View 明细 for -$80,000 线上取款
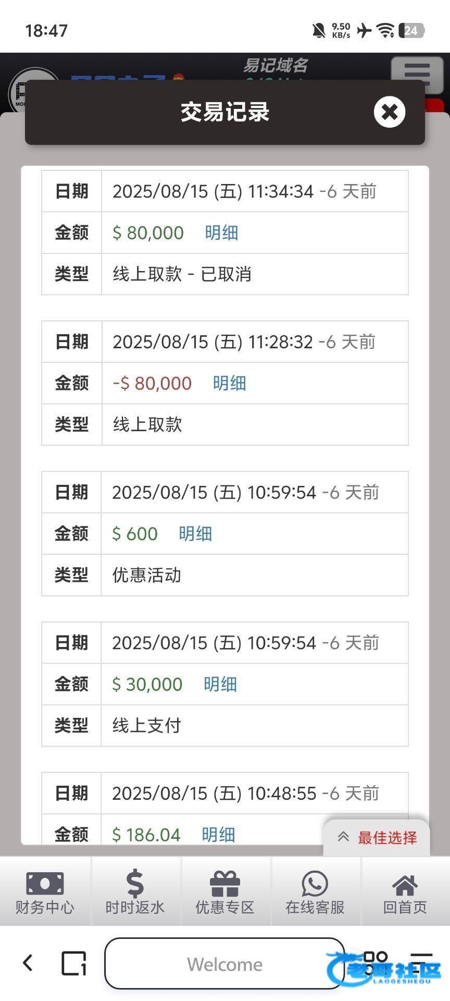Image resolution: width=450 pixels, height=1001 pixels. [229, 383]
